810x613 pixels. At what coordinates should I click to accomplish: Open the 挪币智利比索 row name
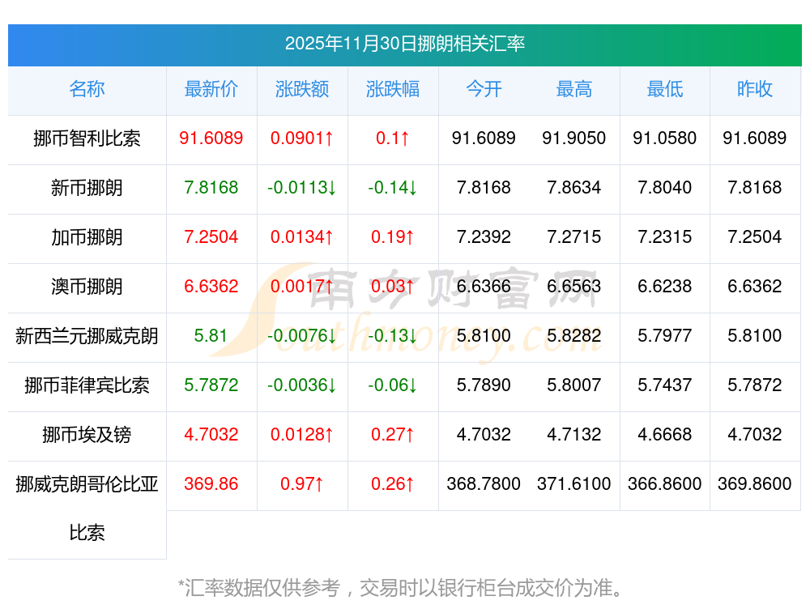(x=87, y=138)
